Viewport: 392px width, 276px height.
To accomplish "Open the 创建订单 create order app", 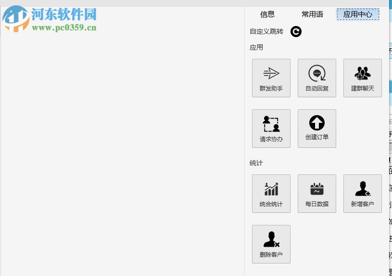I will [317, 129].
